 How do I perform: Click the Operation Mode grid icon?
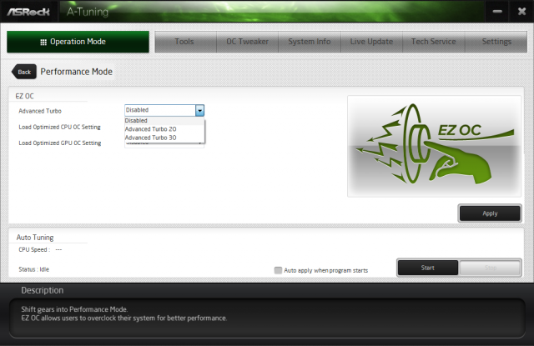tap(43, 43)
